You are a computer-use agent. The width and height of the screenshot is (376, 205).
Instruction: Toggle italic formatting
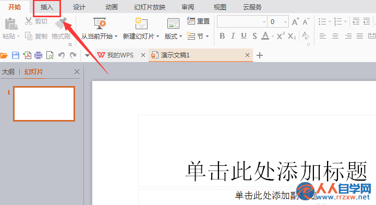click(233, 36)
